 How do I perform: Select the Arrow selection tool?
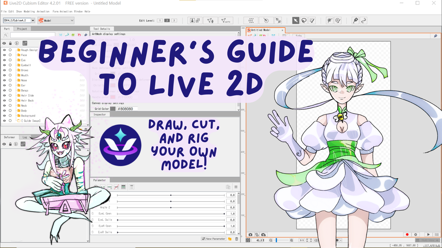tap(296, 20)
